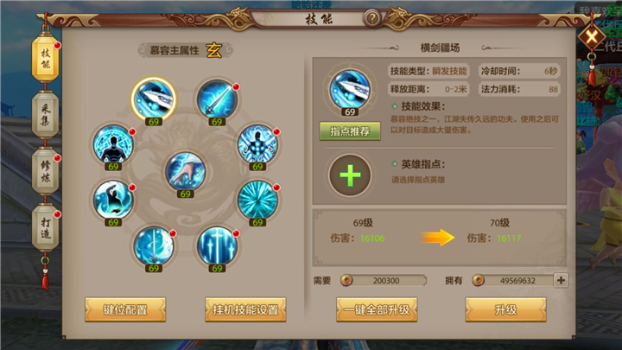622x350 pixels.
Task: Open the 采集 lantern tab
Action: (x=45, y=115)
